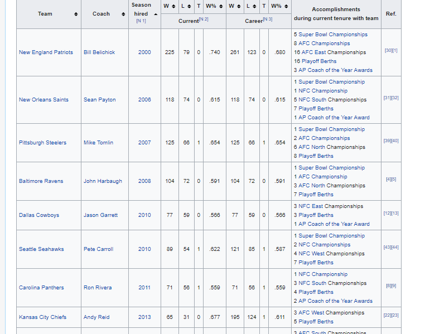The width and height of the screenshot is (430, 334).
Task: Open reference [39] in Steelers row
Action: pyautogui.click(x=387, y=141)
